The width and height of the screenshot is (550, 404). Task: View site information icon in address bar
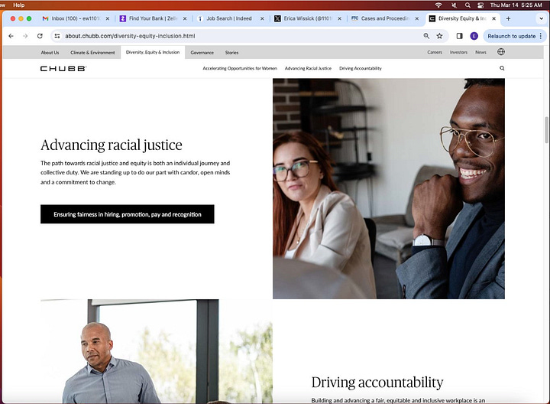click(x=57, y=36)
